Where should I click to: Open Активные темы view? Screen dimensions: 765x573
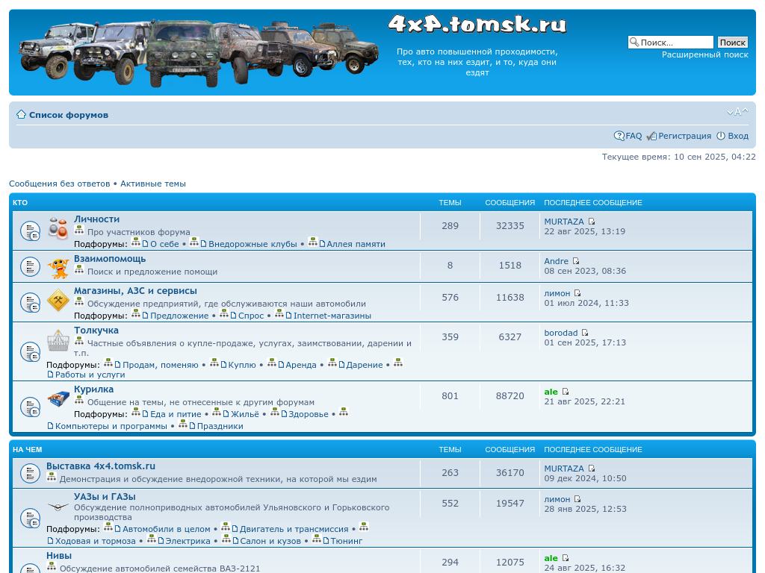[x=153, y=184]
